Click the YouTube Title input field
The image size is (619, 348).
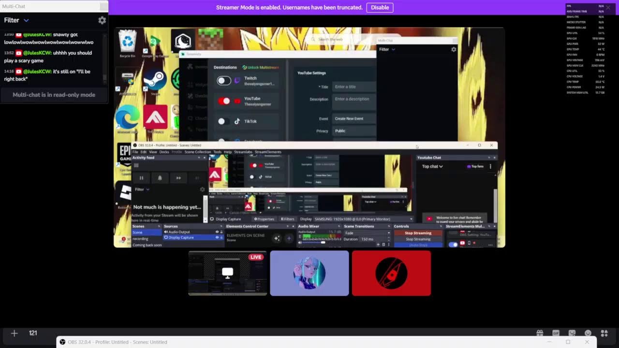(x=354, y=87)
